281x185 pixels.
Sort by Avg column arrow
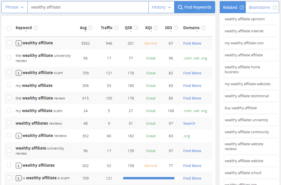(85, 31)
